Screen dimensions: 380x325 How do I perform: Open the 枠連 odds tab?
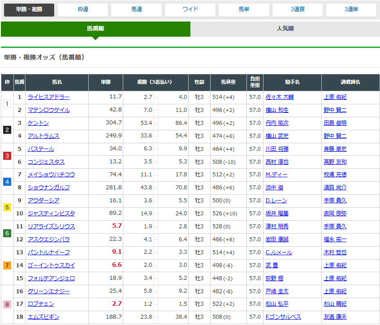pos(83,10)
